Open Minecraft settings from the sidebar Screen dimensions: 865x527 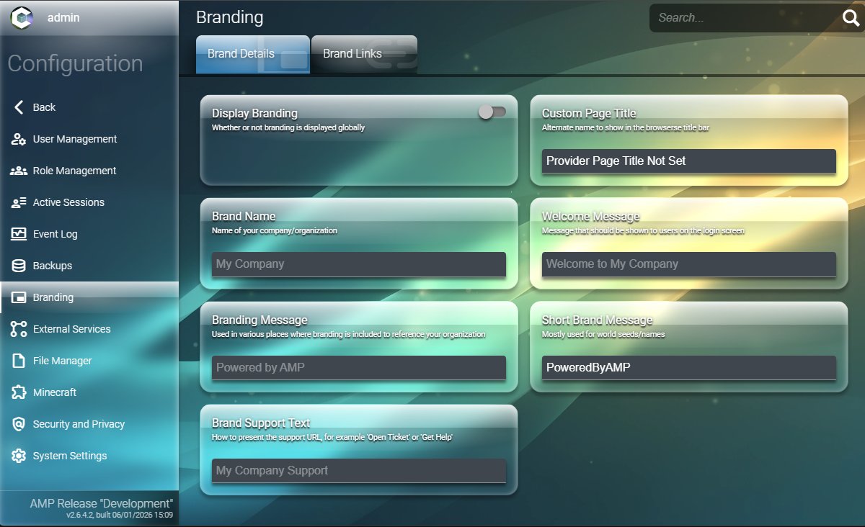[x=89, y=392]
